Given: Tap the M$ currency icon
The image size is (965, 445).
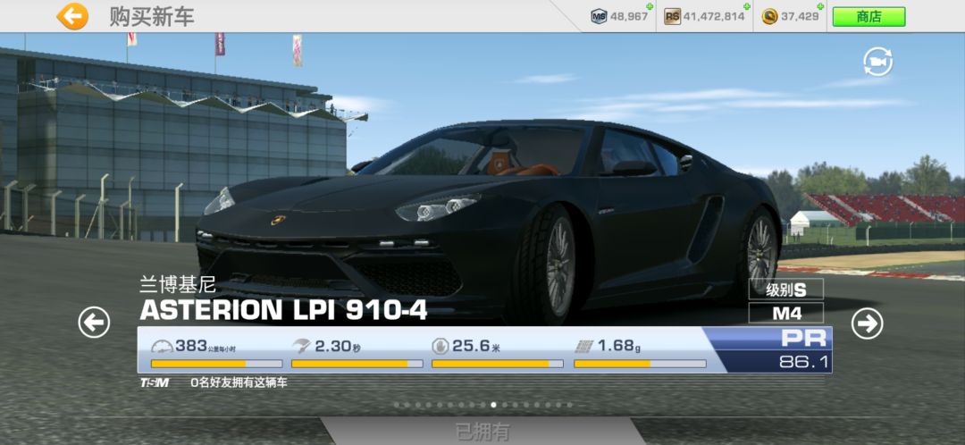Looking at the screenshot, I should click(x=598, y=17).
